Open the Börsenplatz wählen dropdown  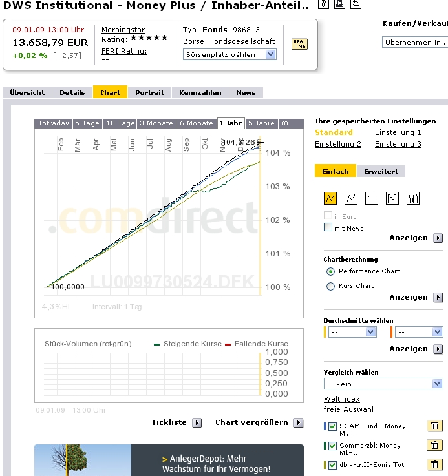(x=229, y=55)
